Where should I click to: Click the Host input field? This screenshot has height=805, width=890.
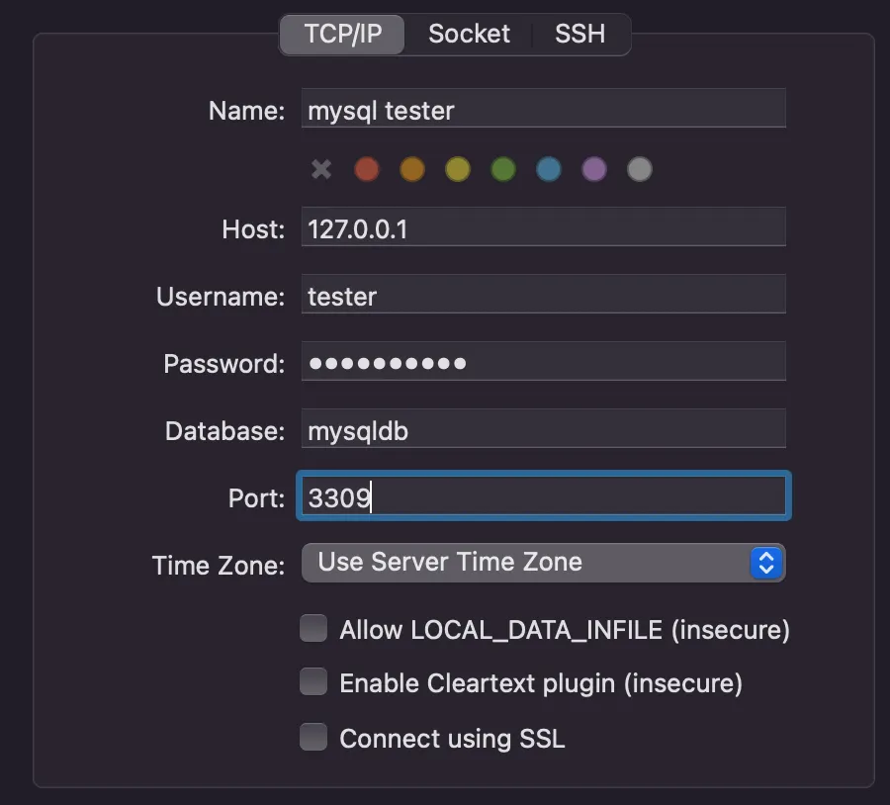pos(543,228)
